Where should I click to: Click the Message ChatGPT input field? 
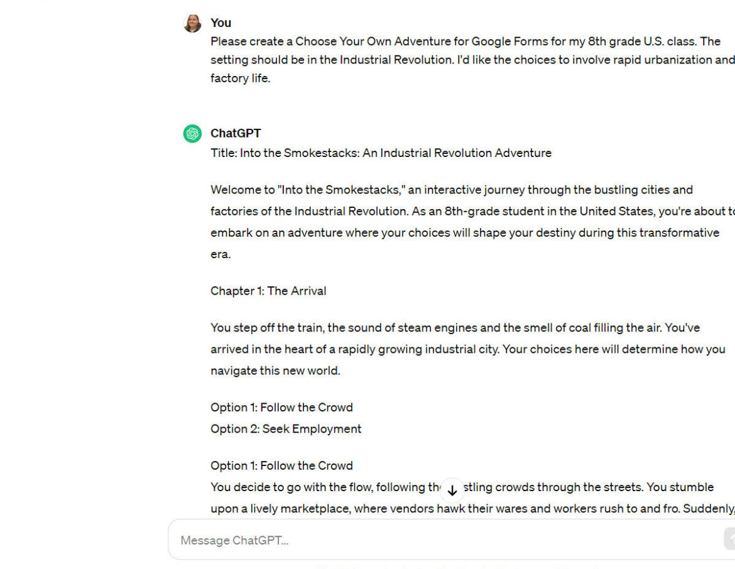coord(377,539)
